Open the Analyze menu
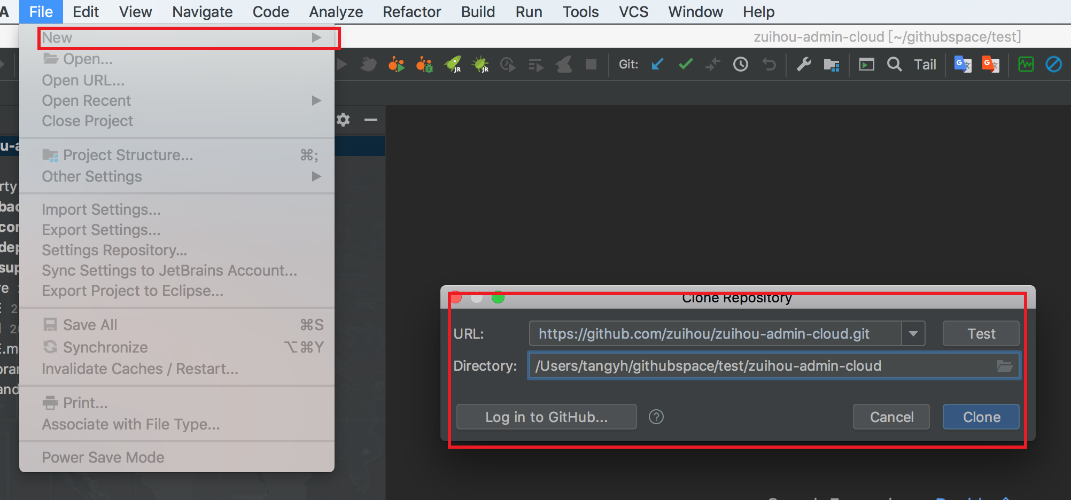This screenshot has width=1071, height=500. coord(336,12)
